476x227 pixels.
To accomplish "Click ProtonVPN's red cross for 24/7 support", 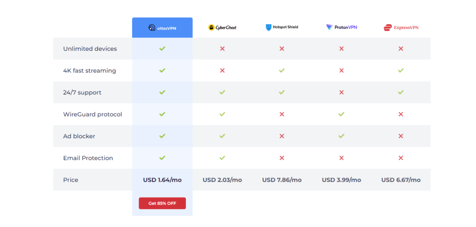I will tap(341, 92).
